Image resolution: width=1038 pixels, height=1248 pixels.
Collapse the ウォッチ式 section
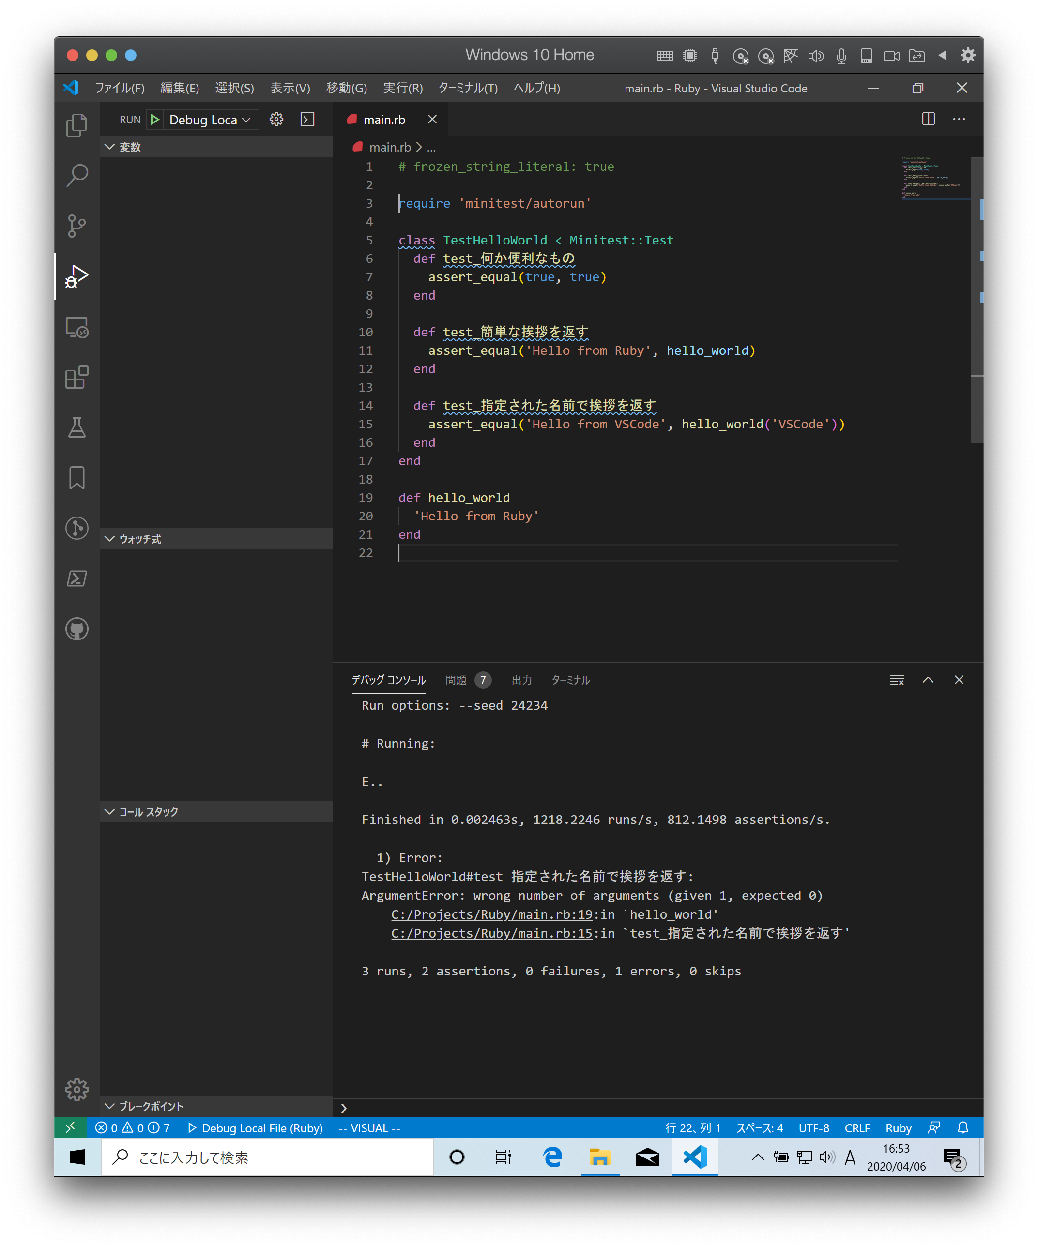140,539
